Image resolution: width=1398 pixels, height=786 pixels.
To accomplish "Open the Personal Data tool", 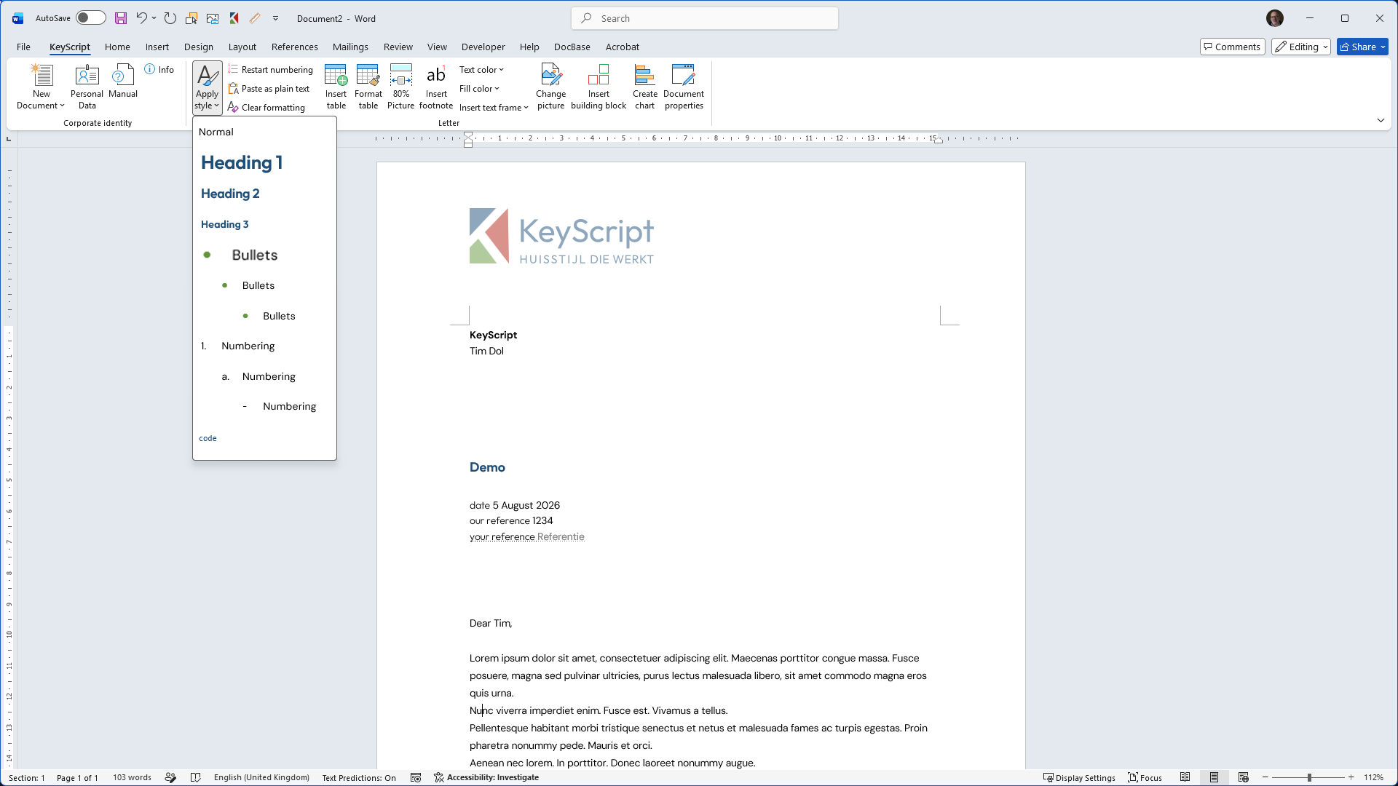I will click(x=87, y=87).
